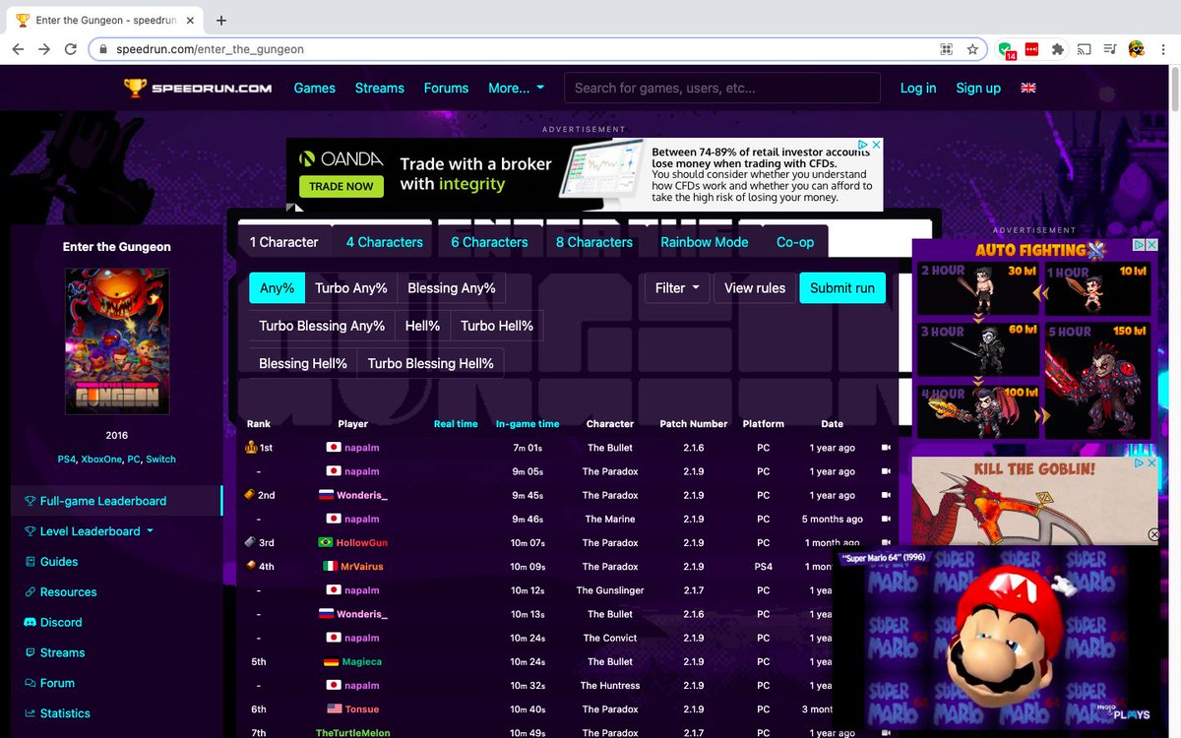The width and height of the screenshot is (1181, 738).
Task: Switch to the 8 Characters tab
Action: pos(594,242)
